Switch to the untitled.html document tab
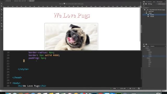 [8, 1]
